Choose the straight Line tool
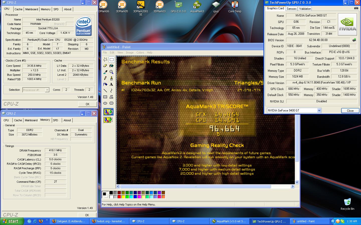Screen dimensions: 361x225 pyautogui.click(x=105, y=90)
